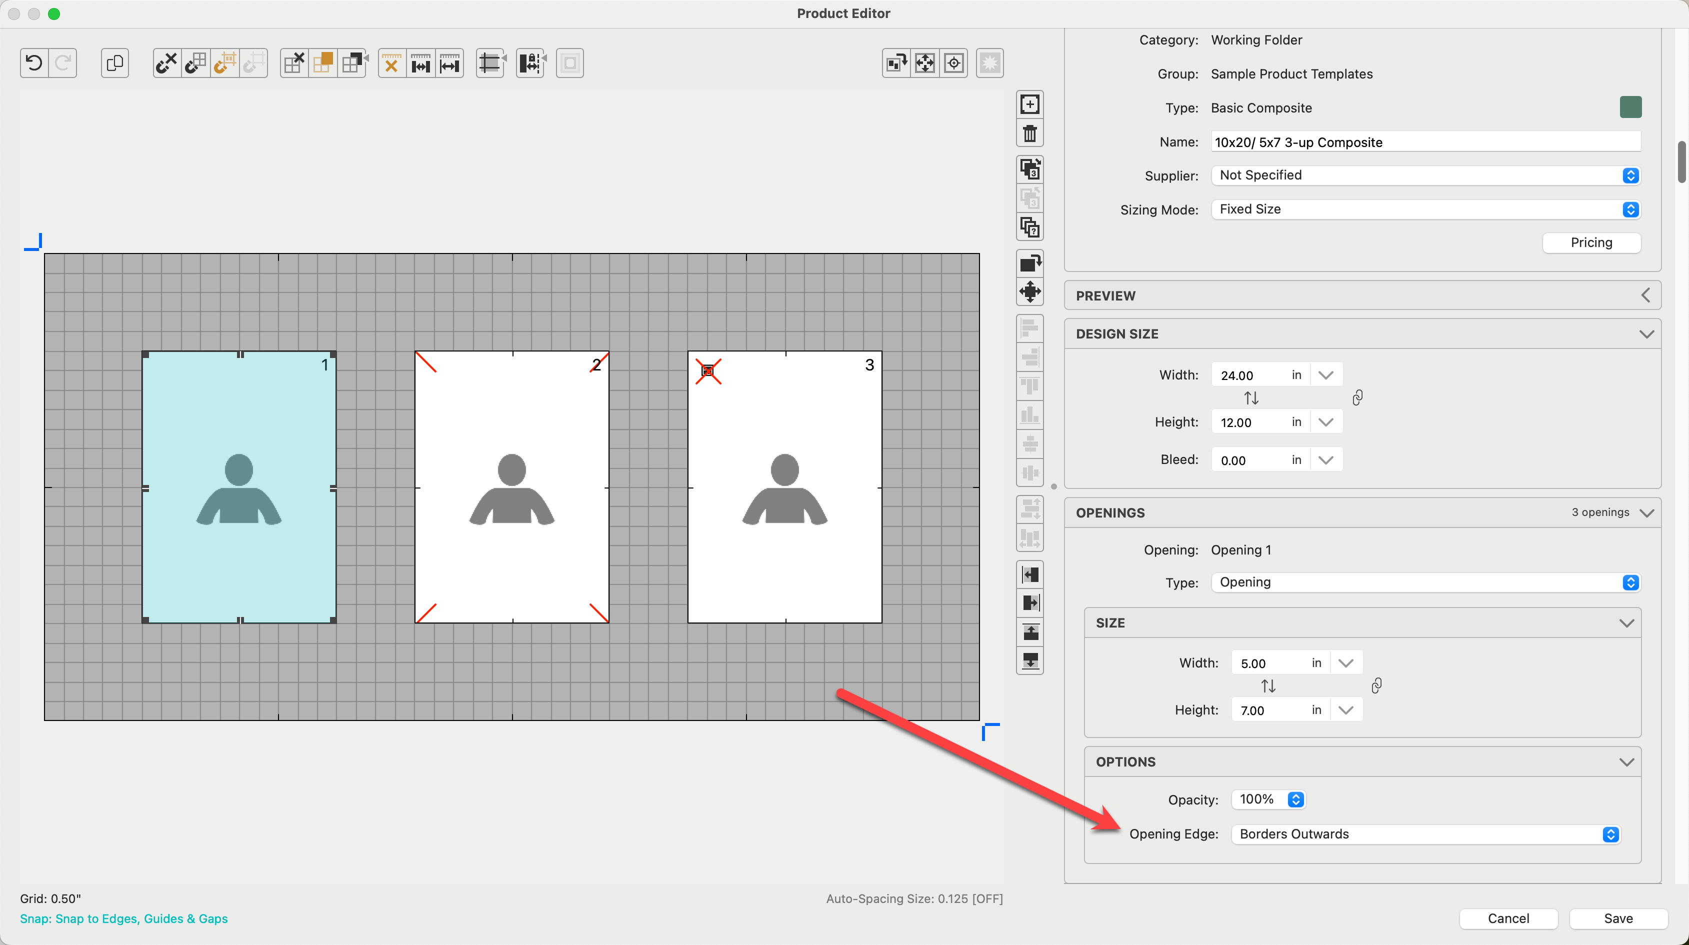Image resolution: width=1689 pixels, height=945 pixels.
Task: Click the center target icon in top toolbar
Action: (954, 63)
